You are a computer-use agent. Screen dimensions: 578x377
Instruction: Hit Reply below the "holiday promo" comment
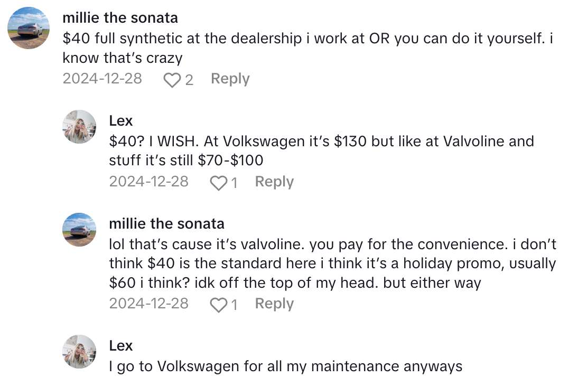click(274, 304)
